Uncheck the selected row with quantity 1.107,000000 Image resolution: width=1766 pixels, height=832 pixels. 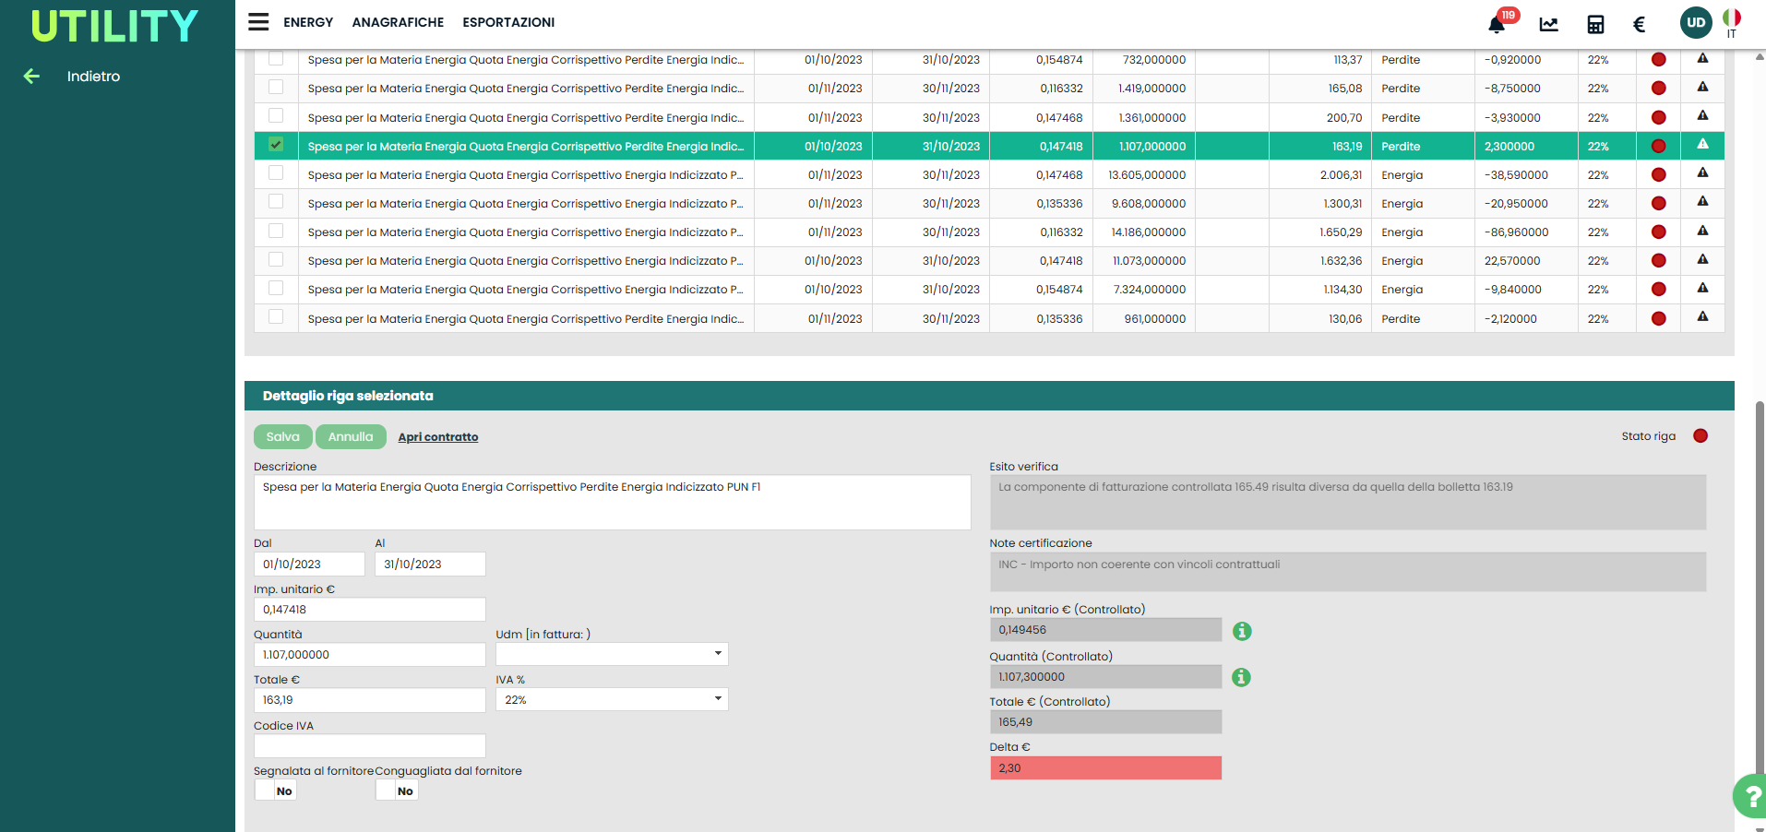tap(276, 145)
